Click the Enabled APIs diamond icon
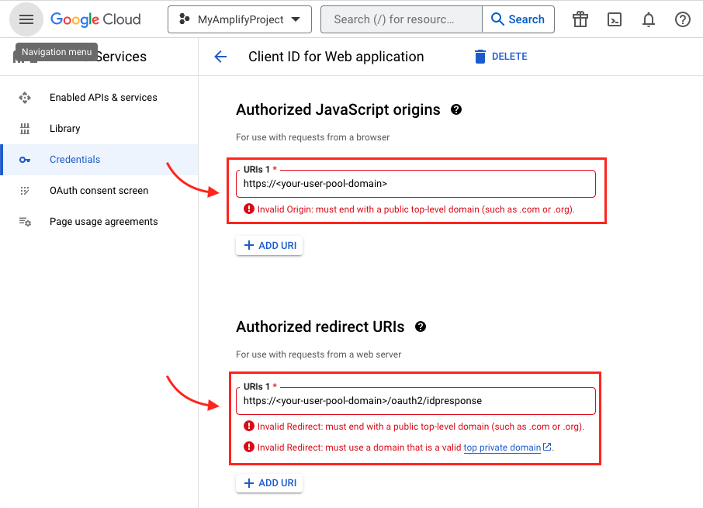This screenshot has width=703, height=508. point(25,97)
